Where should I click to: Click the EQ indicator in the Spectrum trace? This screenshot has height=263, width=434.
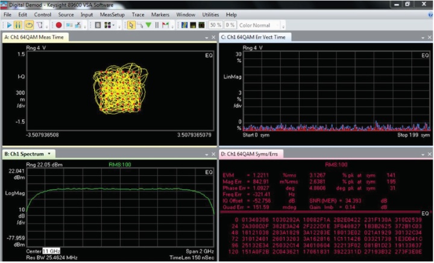pos(209,172)
